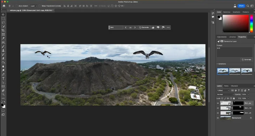Open the layer filter Kind dropdown
255x136 pixels.
pos(223,90)
